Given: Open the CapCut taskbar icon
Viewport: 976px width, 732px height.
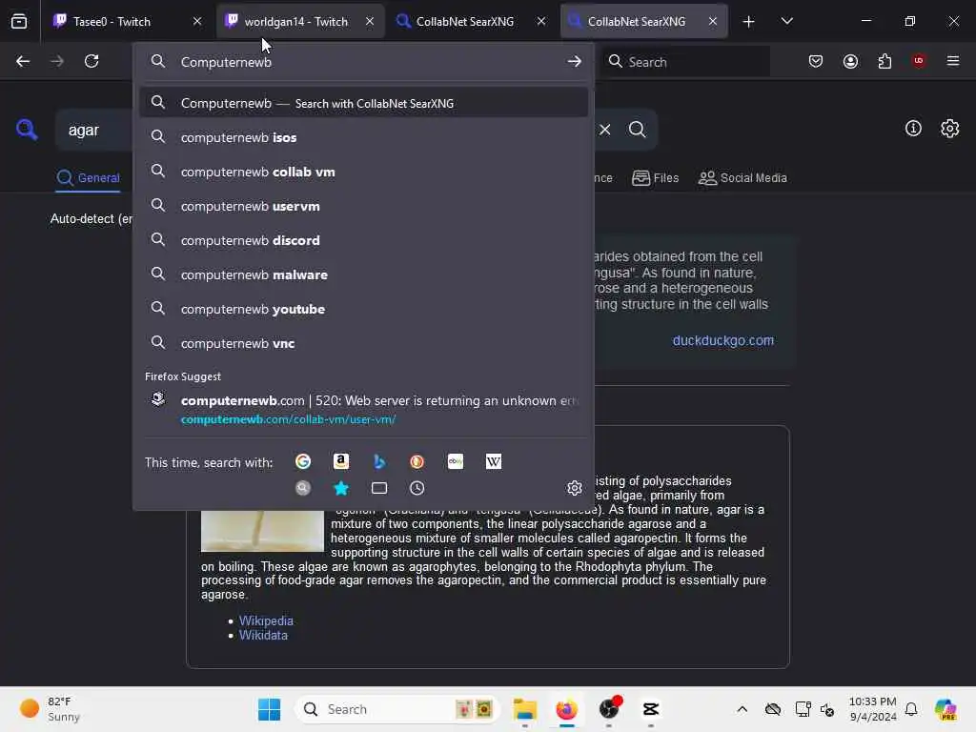Looking at the screenshot, I should point(650,709).
